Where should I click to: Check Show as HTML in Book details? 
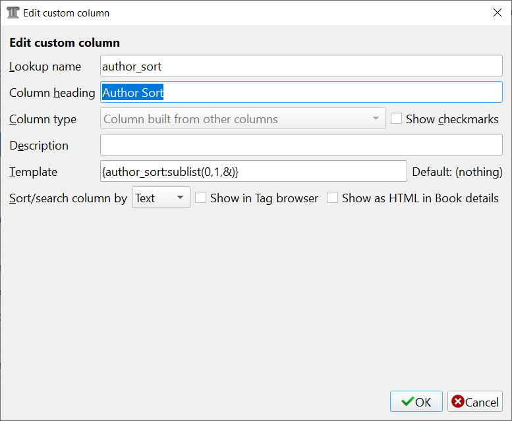[333, 198]
